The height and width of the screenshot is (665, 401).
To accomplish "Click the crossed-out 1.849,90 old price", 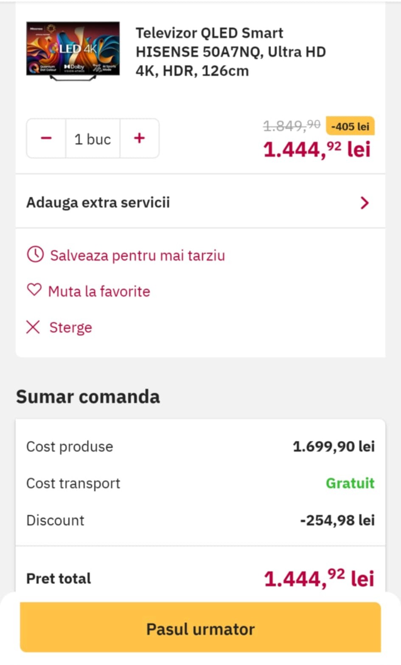I will (x=292, y=125).
